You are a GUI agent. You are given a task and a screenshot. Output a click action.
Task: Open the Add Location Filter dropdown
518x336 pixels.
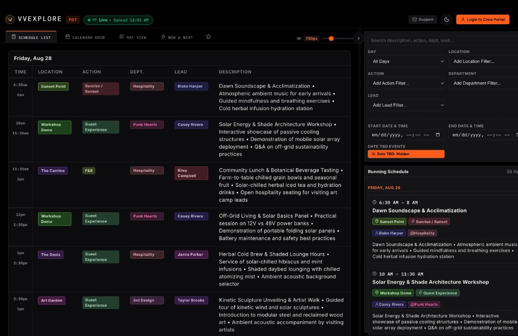coord(483,62)
